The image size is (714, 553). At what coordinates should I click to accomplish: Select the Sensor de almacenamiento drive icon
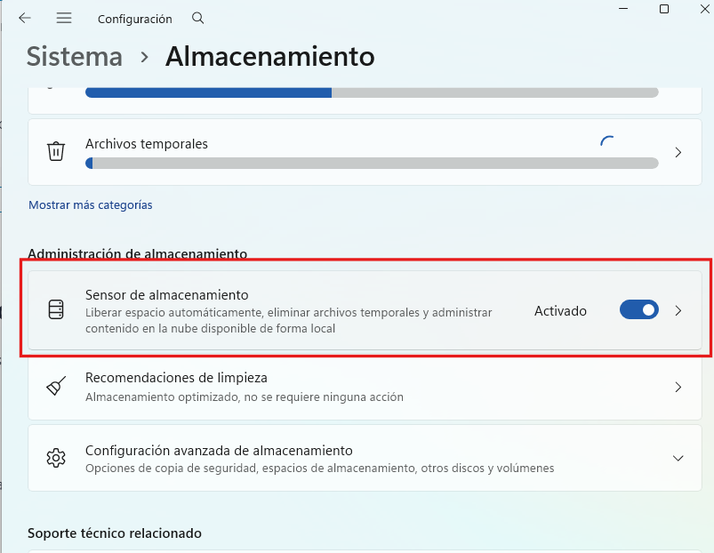pos(56,309)
